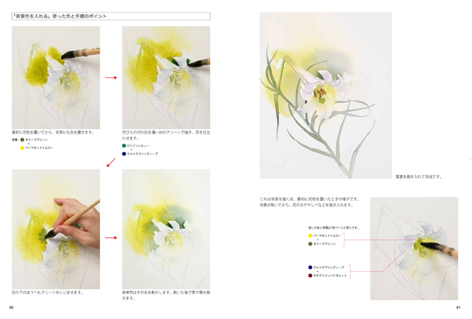Click the yellow dot on page 81

click(310, 236)
